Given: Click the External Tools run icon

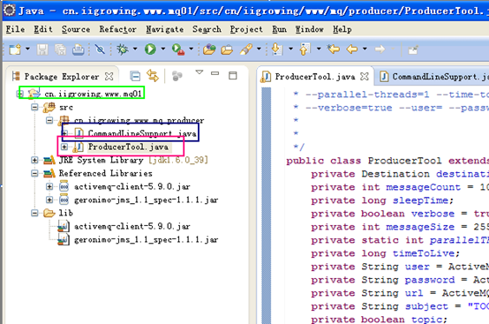Looking at the screenshot, I should click(178, 49).
